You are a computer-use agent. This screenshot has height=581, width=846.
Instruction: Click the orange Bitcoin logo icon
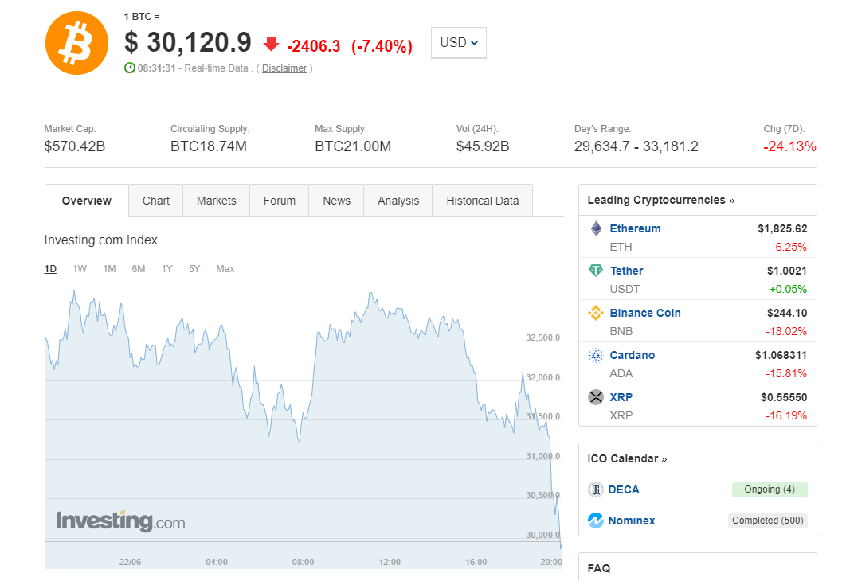(x=76, y=44)
